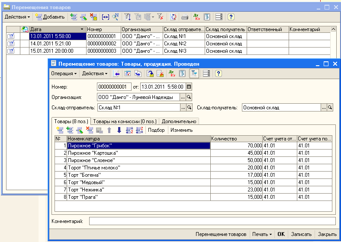
Task: Expand the Операция dropdown menu
Action: click(64, 73)
